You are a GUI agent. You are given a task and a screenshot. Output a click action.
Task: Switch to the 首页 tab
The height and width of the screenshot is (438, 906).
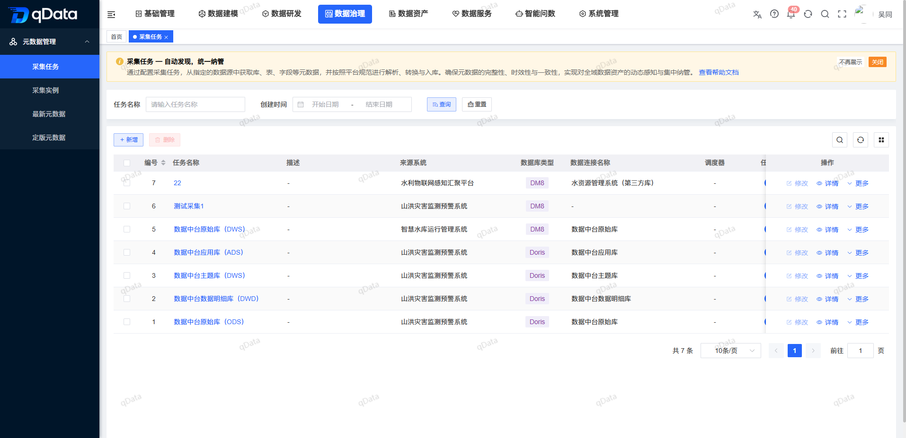point(116,37)
